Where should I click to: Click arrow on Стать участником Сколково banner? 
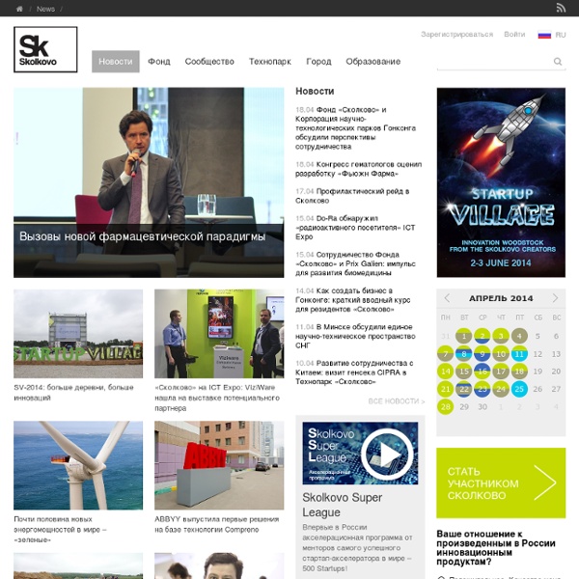(x=544, y=482)
